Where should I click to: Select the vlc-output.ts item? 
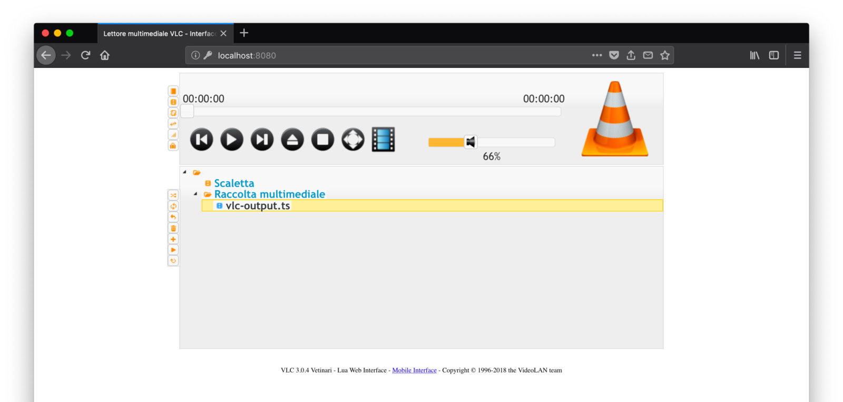tap(432, 205)
